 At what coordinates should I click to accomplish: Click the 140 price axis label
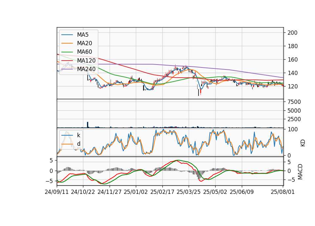[x=292, y=73]
